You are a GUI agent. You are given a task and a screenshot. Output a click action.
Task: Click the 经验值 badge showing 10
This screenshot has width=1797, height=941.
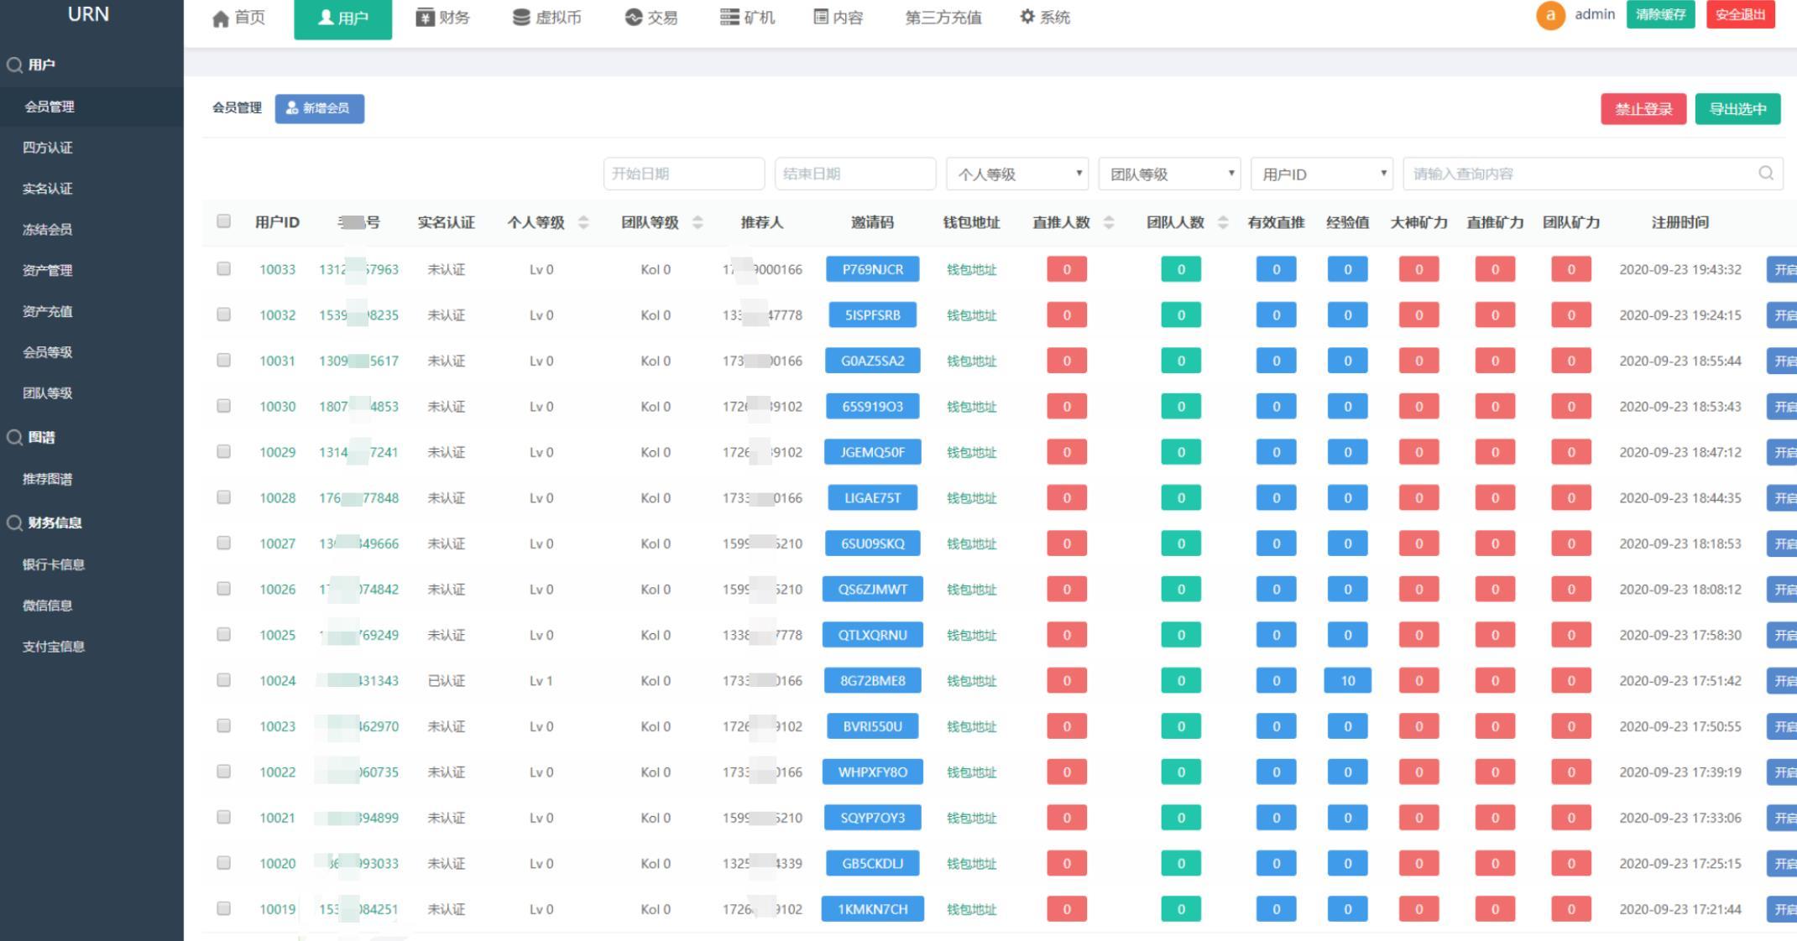click(1347, 680)
